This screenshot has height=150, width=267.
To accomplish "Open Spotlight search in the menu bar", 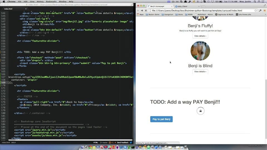I will pyautogui.click(x=255, y=2).
